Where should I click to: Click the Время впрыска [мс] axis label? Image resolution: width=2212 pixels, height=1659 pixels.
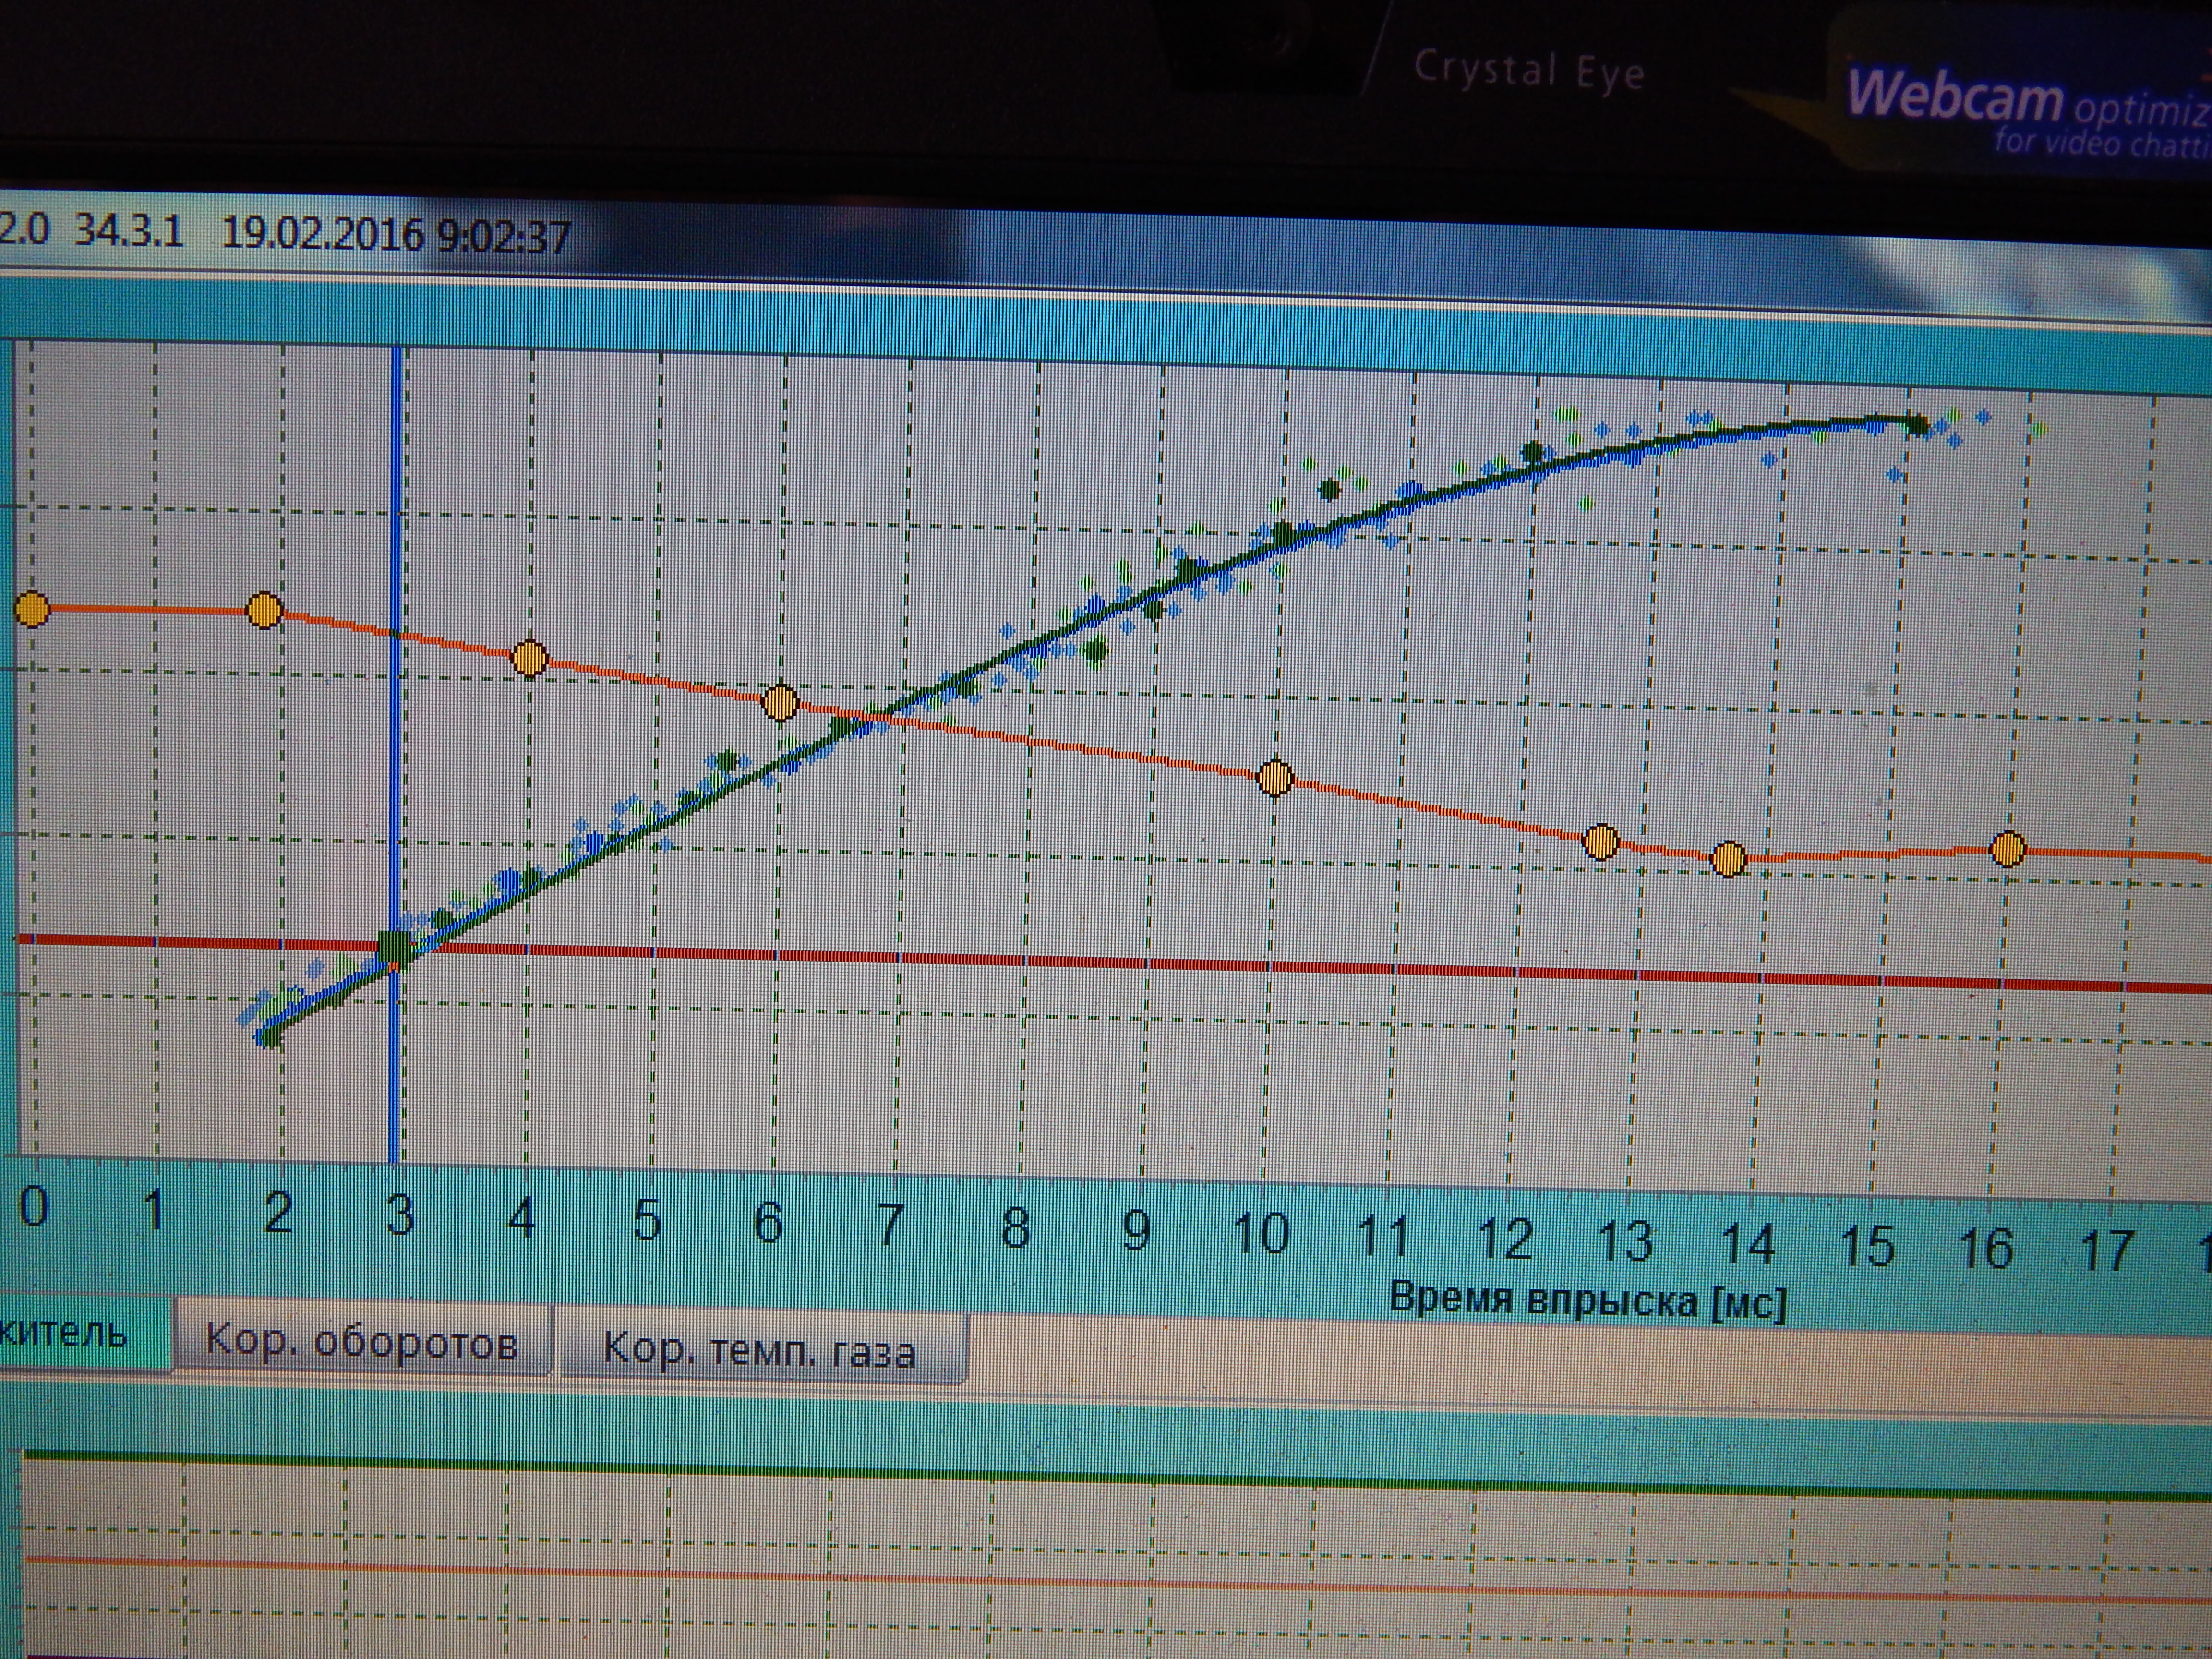click(x=1587, y=1302)
